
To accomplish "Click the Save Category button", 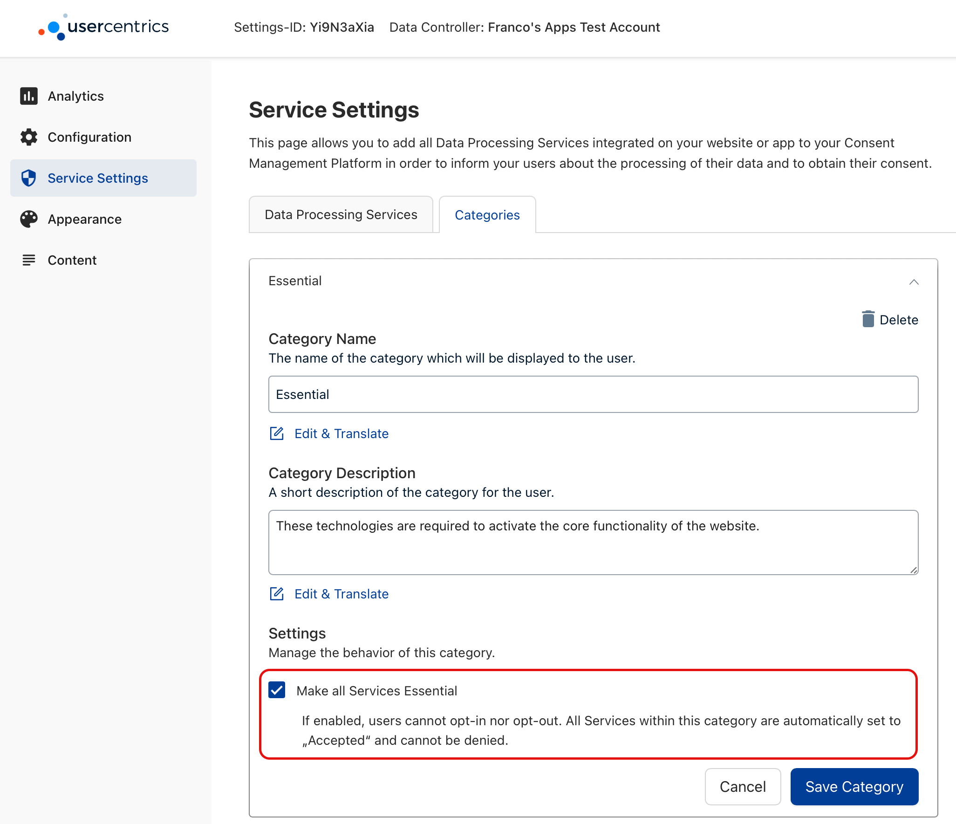I will pos(854,786).
